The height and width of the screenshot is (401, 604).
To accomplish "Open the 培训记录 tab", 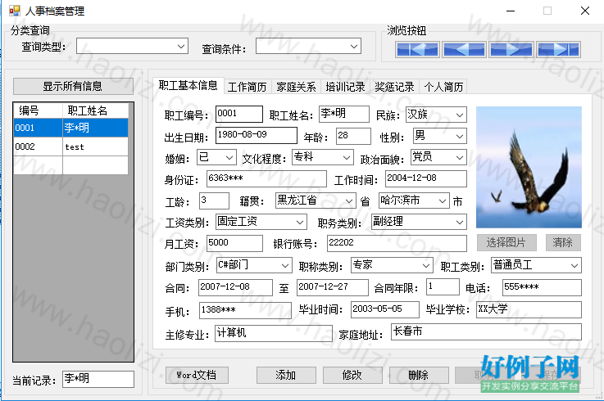I will coord(345,87).
